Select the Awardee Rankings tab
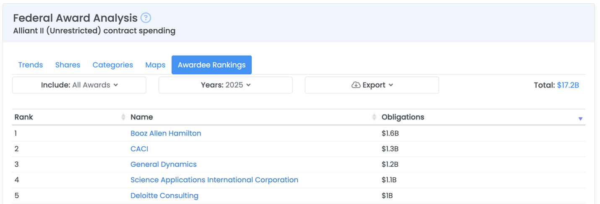Screen dimensions: 600x204 pyautogui.click(x=211, y=65)
